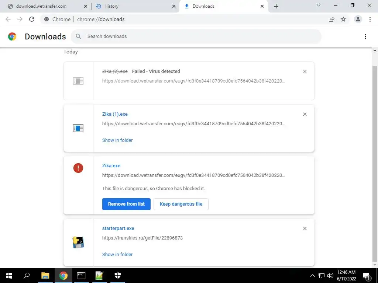The image size is (378, 283).
Task: Open the starterpart.exe file link
Action: click(x=118, y=228)
